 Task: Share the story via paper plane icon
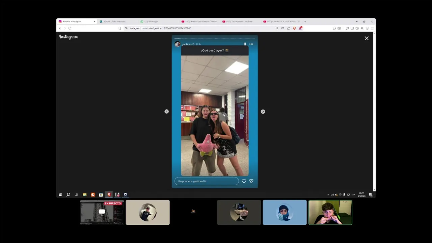(251, 181)
